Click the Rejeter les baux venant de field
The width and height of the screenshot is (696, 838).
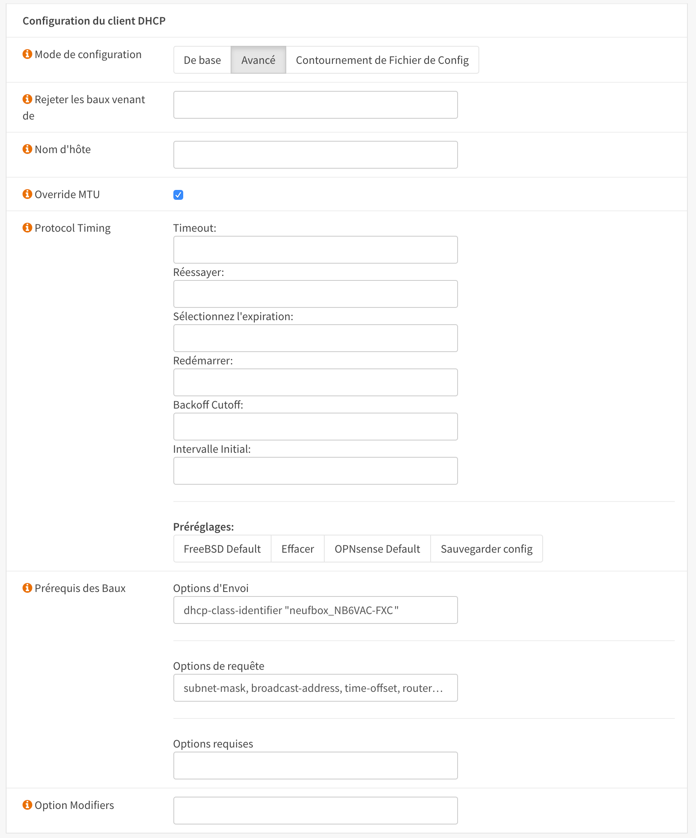(x=315, y=105)
